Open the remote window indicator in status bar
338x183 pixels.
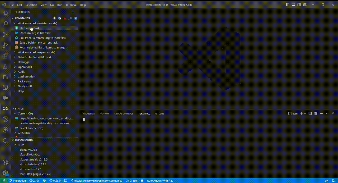(4, 181)
